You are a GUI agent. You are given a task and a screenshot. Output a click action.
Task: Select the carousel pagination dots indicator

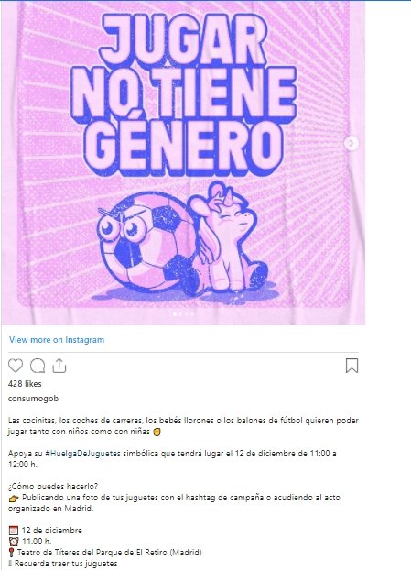pos(183,314)
